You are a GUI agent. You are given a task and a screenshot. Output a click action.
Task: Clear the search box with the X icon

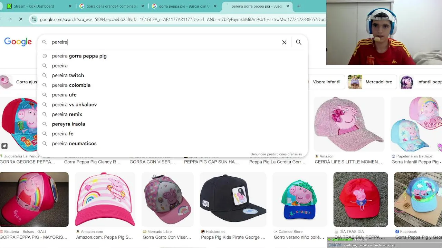(284, 42)
